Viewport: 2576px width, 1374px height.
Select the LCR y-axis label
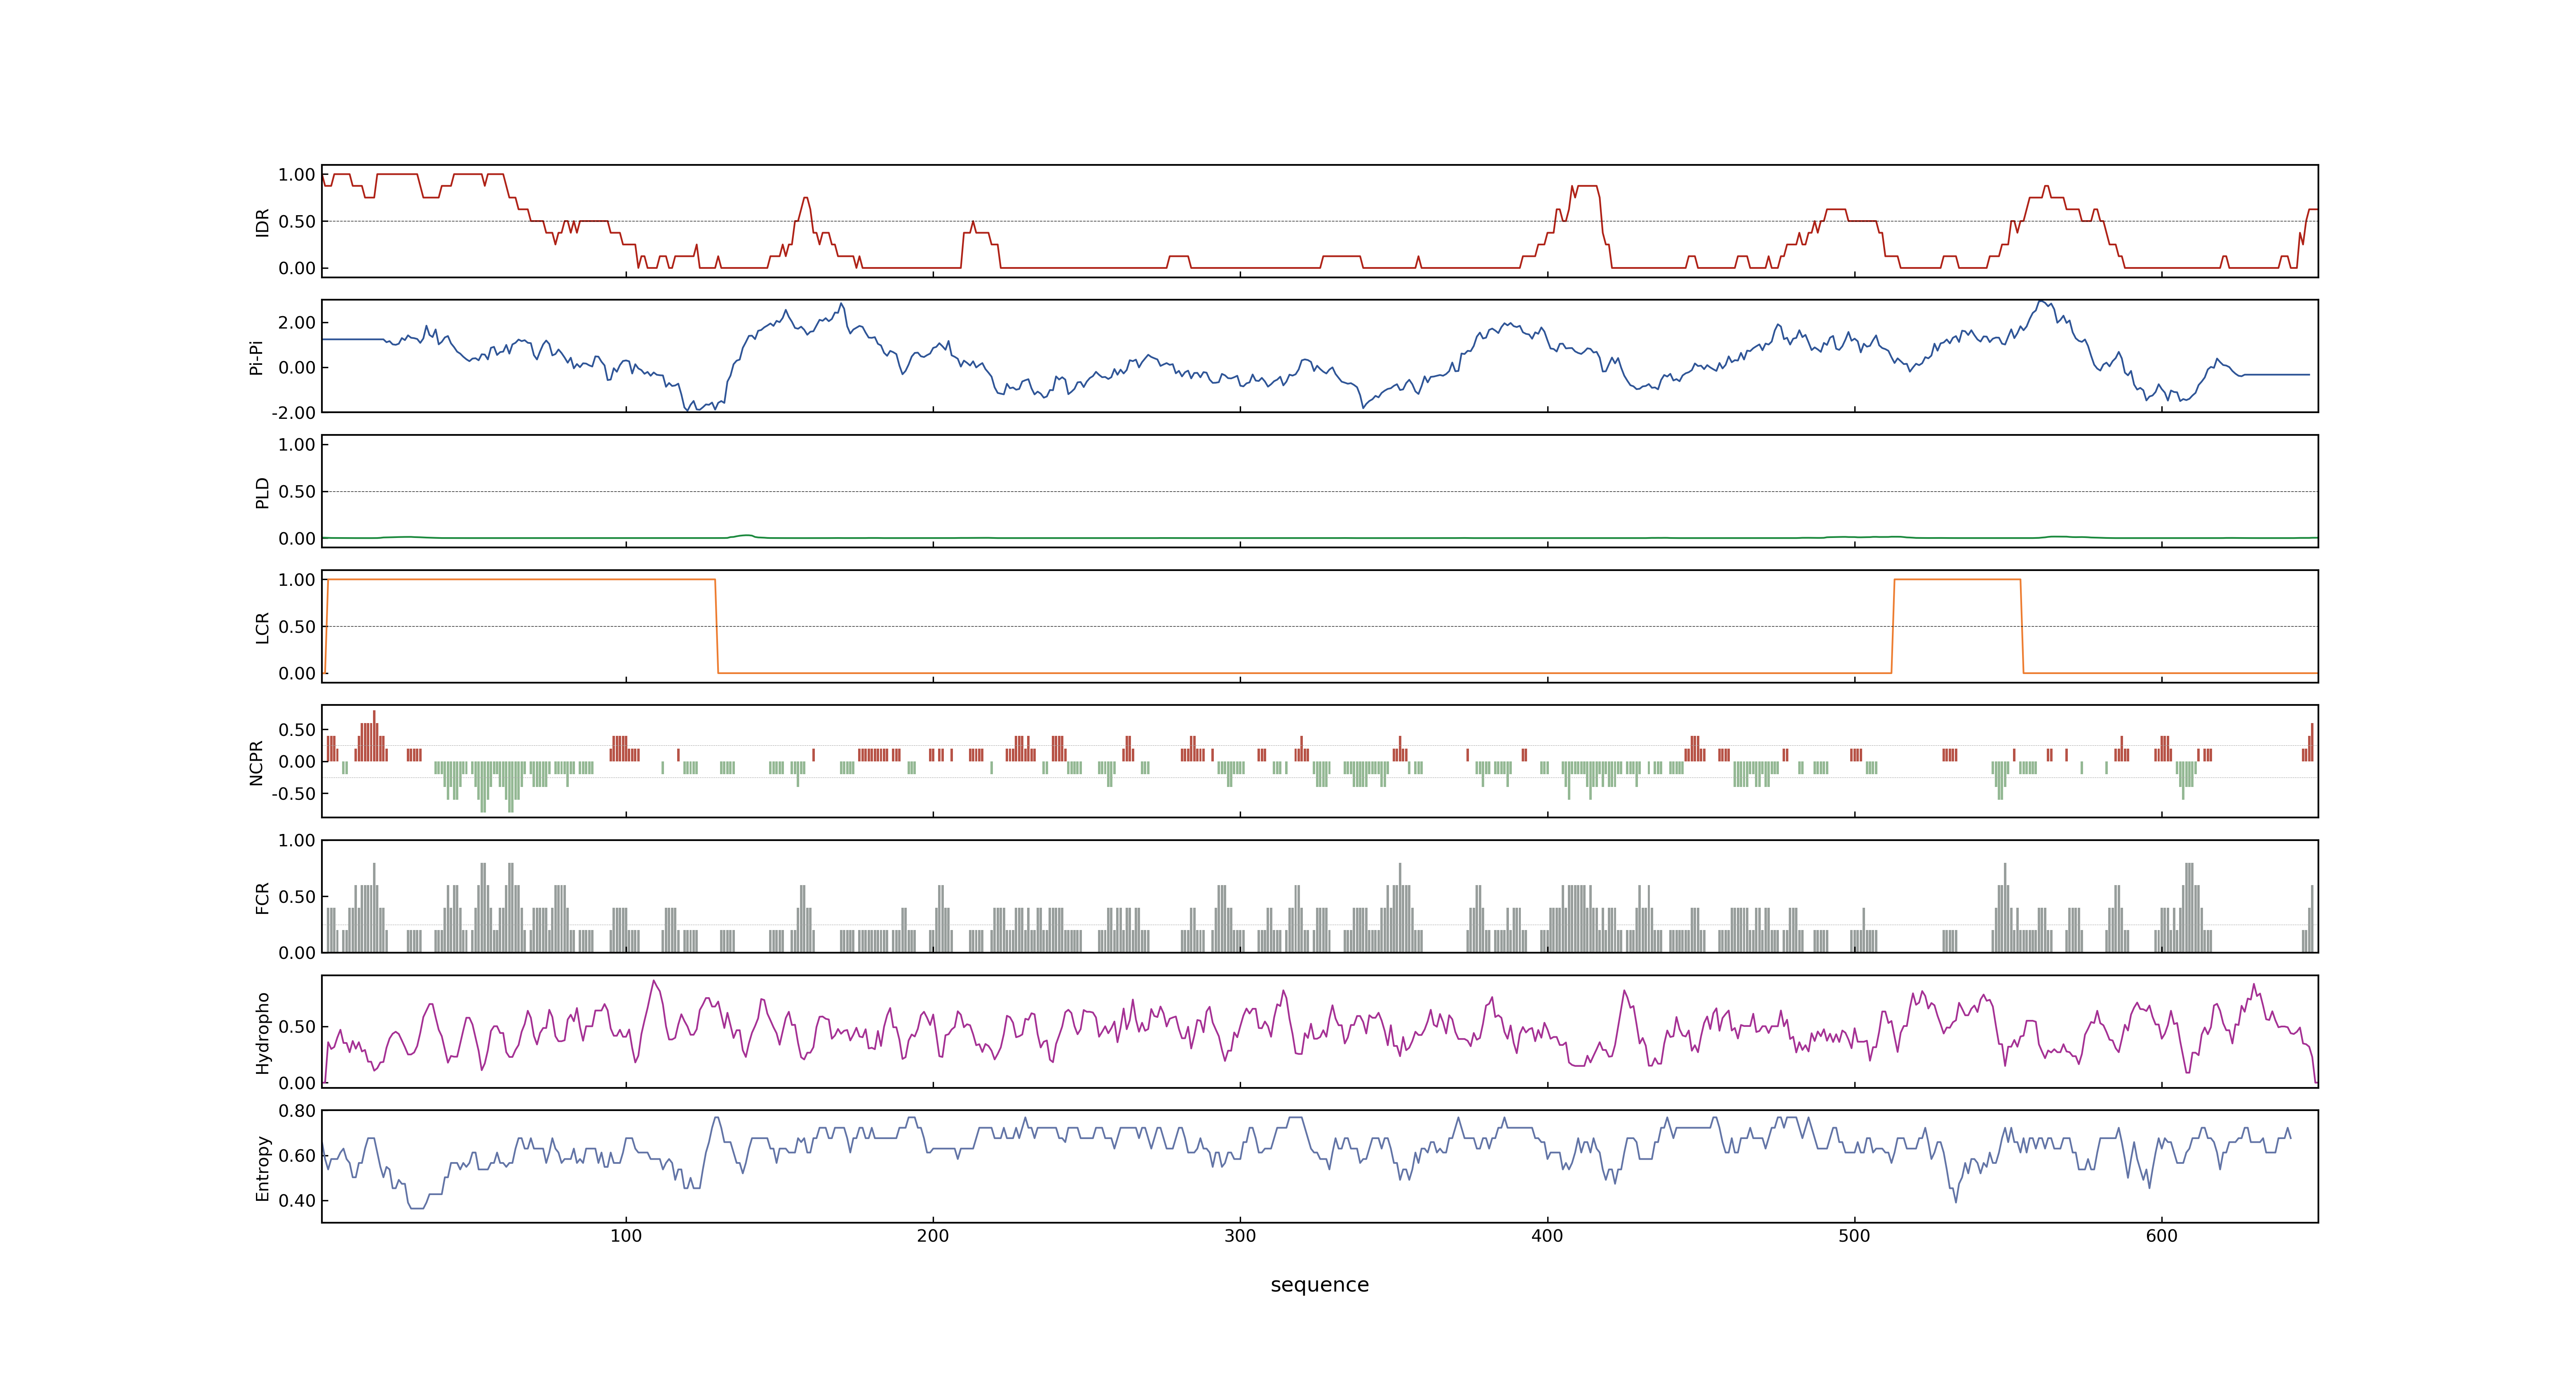262,627
